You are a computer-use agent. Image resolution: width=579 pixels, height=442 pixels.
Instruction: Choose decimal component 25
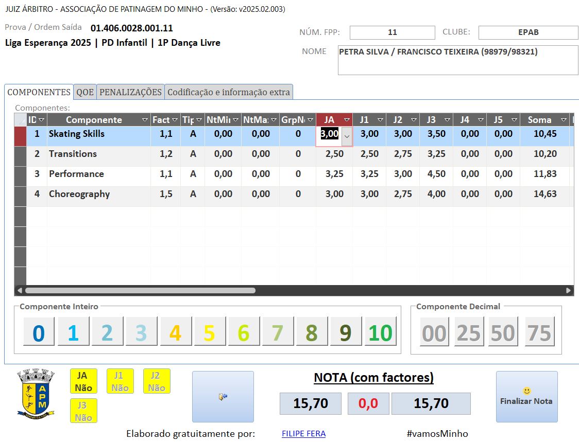coord(468,332)
